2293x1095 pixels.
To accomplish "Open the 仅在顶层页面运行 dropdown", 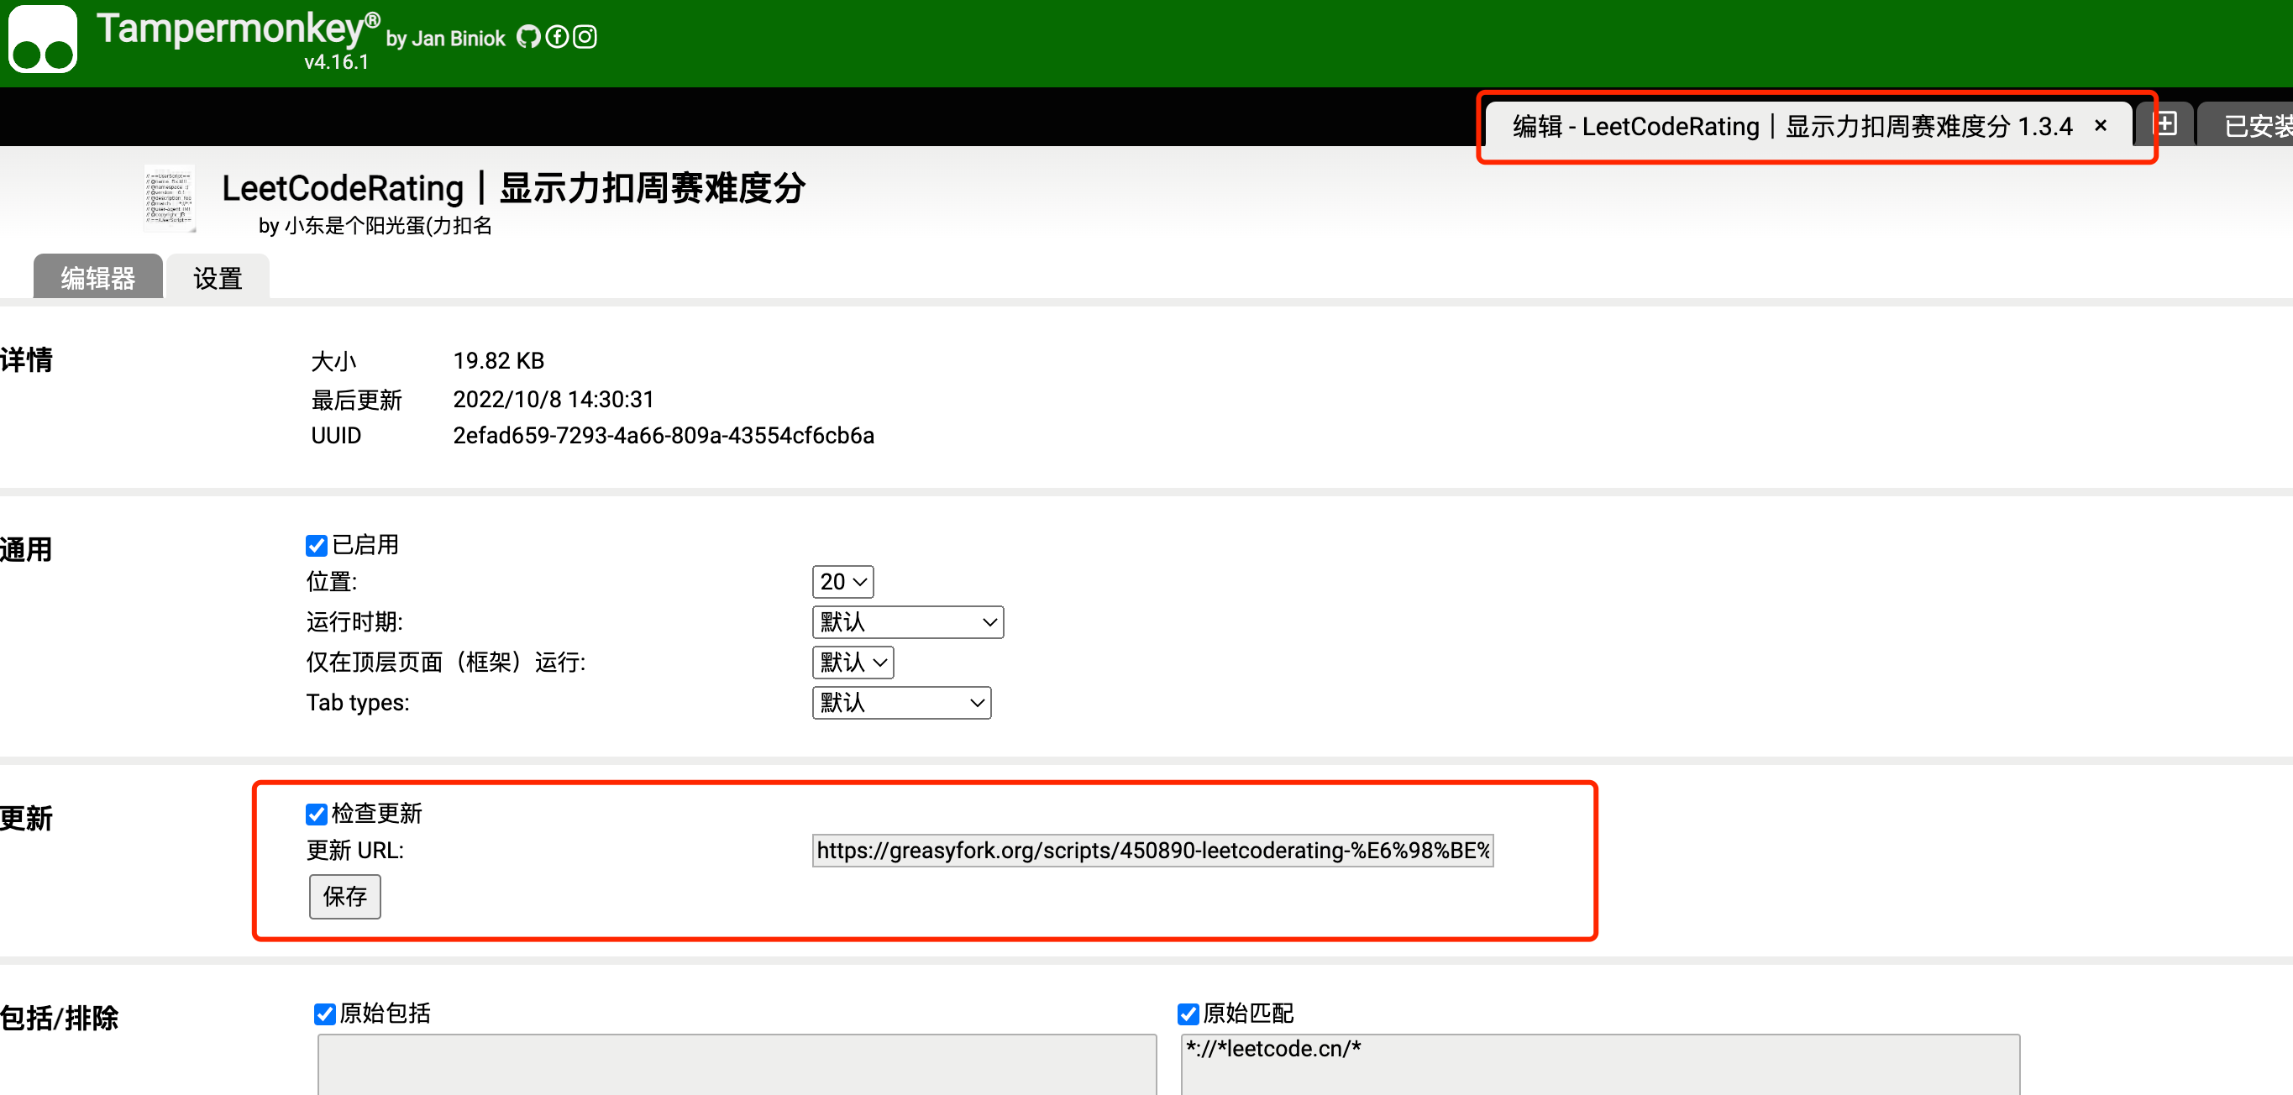I will pos(852,663).
